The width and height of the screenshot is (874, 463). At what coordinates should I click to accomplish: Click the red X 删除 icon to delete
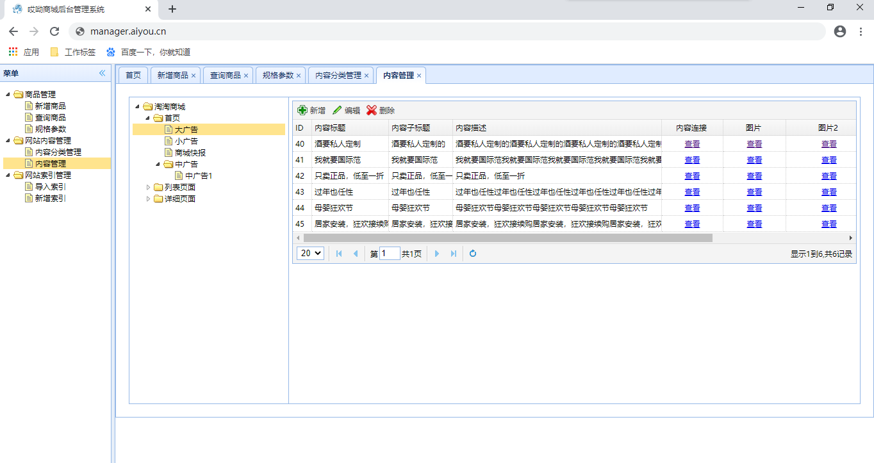click(x=372, y=110)
